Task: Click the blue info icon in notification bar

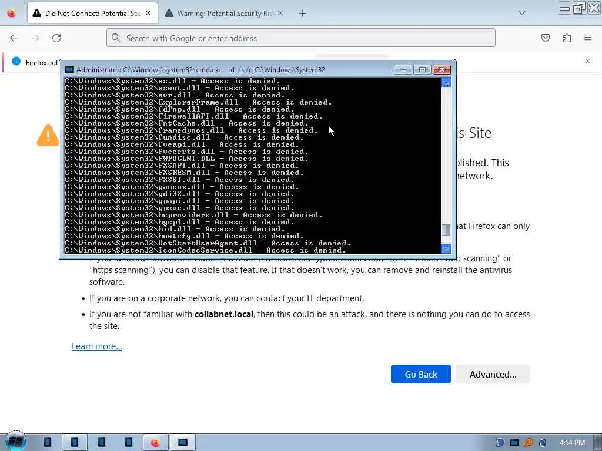Action: tap(16, 61)
